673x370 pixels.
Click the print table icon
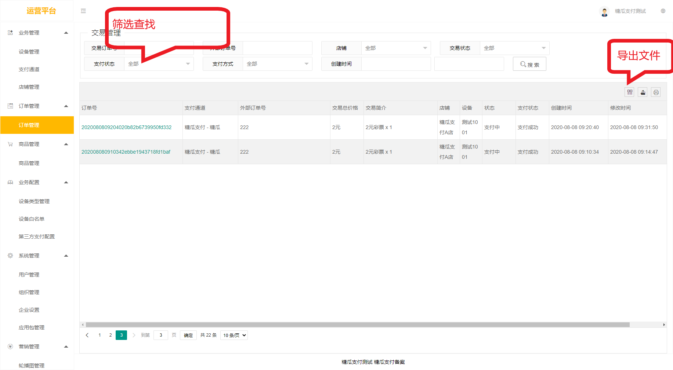[656, 92]
